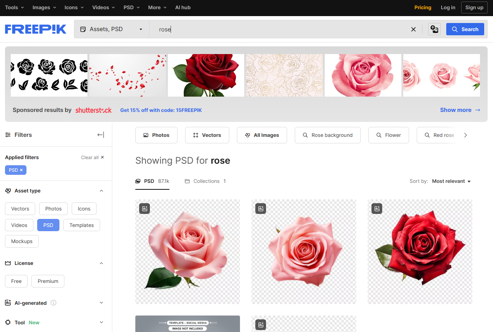Open the PSD menu in top bar

coord(131,7)
